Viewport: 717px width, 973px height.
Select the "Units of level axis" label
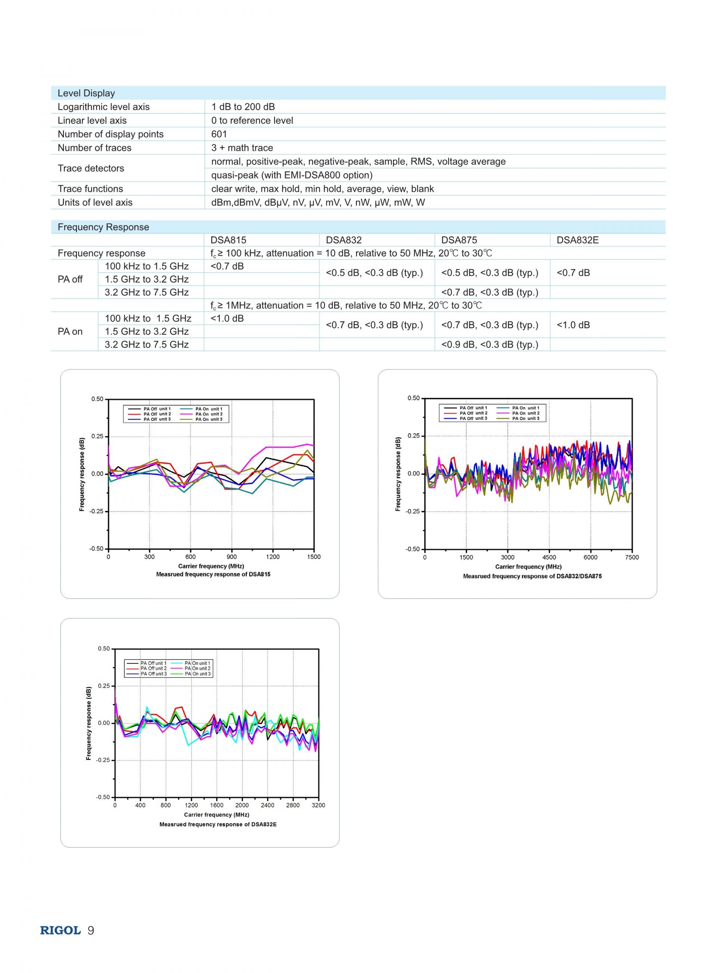(95, 203)
